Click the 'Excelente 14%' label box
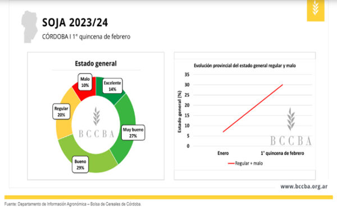 tap(112, 86)
